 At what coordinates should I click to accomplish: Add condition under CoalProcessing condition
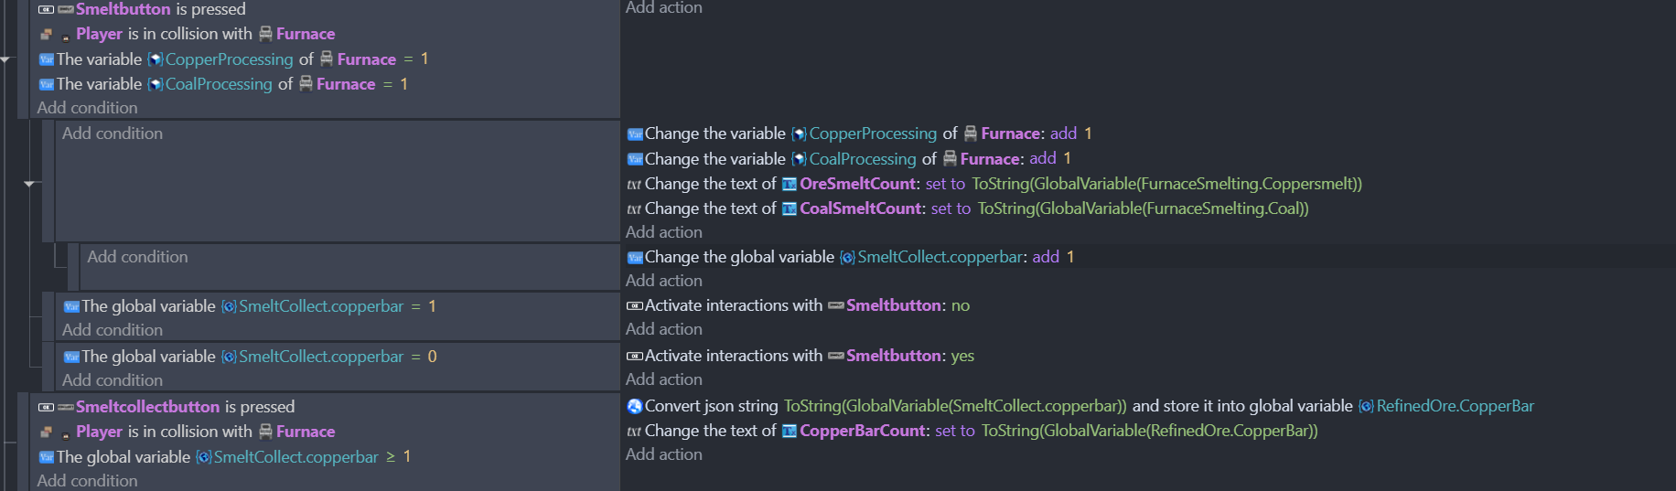[88, 108]
